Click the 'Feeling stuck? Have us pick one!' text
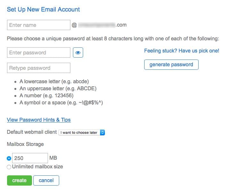The image size is (236, 192). 182,51
